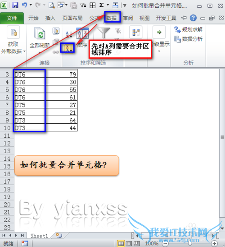Select the cell with value 79
Screen dimensions: 225x247
click(61, 74)
